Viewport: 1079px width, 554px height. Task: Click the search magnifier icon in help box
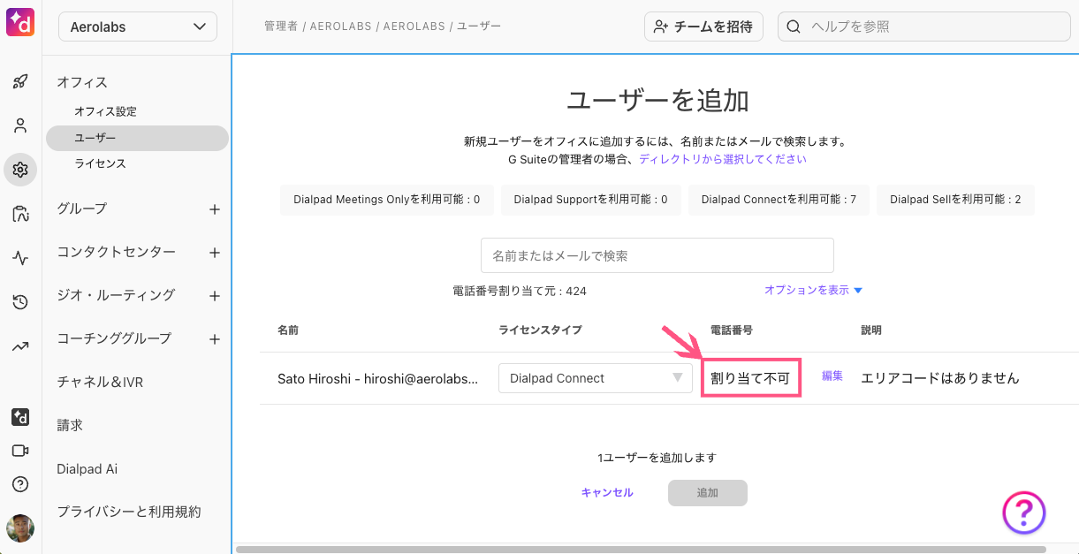pyautogui.click(x=794, y=27)
